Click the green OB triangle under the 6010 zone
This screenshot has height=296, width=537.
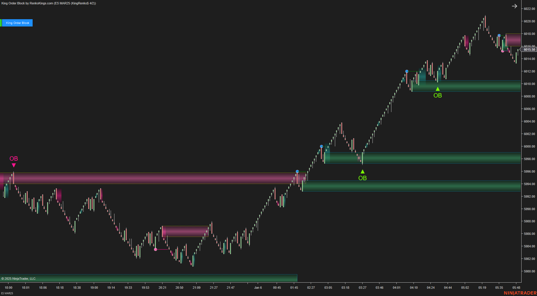tap(437, 88)
